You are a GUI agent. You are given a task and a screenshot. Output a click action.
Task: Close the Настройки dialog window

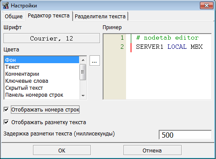tap(206, 6)
